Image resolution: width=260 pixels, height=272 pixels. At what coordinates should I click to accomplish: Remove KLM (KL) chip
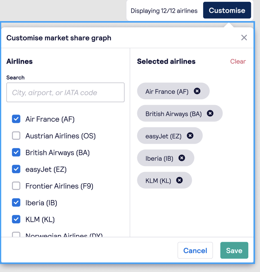(x=180, y=180)
